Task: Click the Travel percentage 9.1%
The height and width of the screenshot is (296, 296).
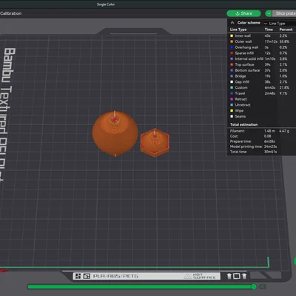Action: (x=283, y=93)
